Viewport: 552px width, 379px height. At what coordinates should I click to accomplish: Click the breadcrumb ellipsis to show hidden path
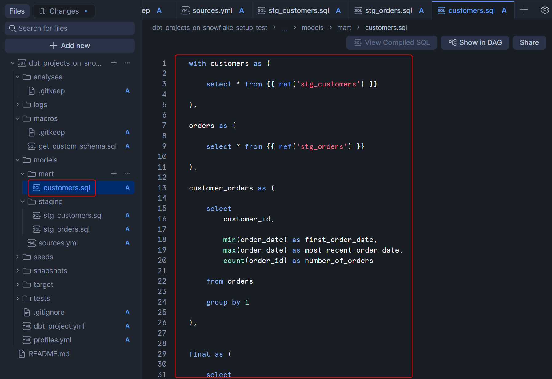(x=284, y=28)
